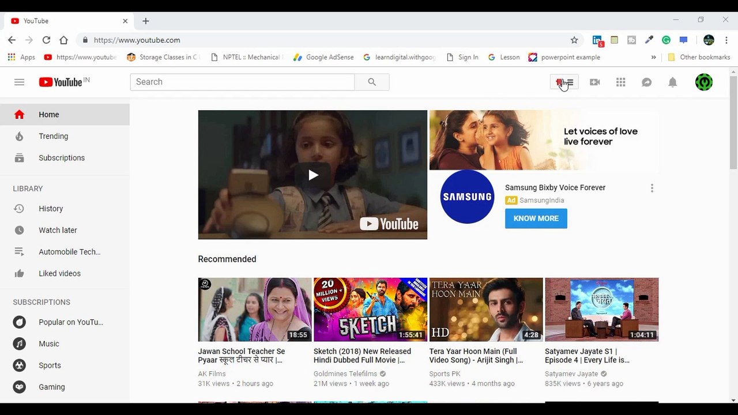Open Tera Yaar Hoon Main thumbnail
Screen dimensions: 738x415
point(486,310)
